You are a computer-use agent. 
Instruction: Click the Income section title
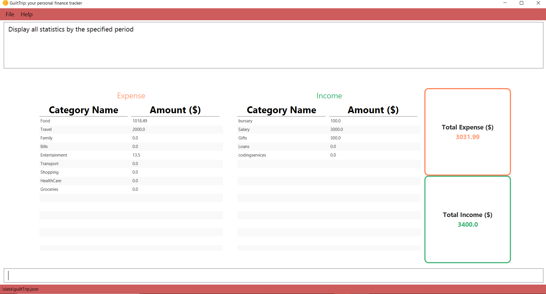tap(329, 96)
